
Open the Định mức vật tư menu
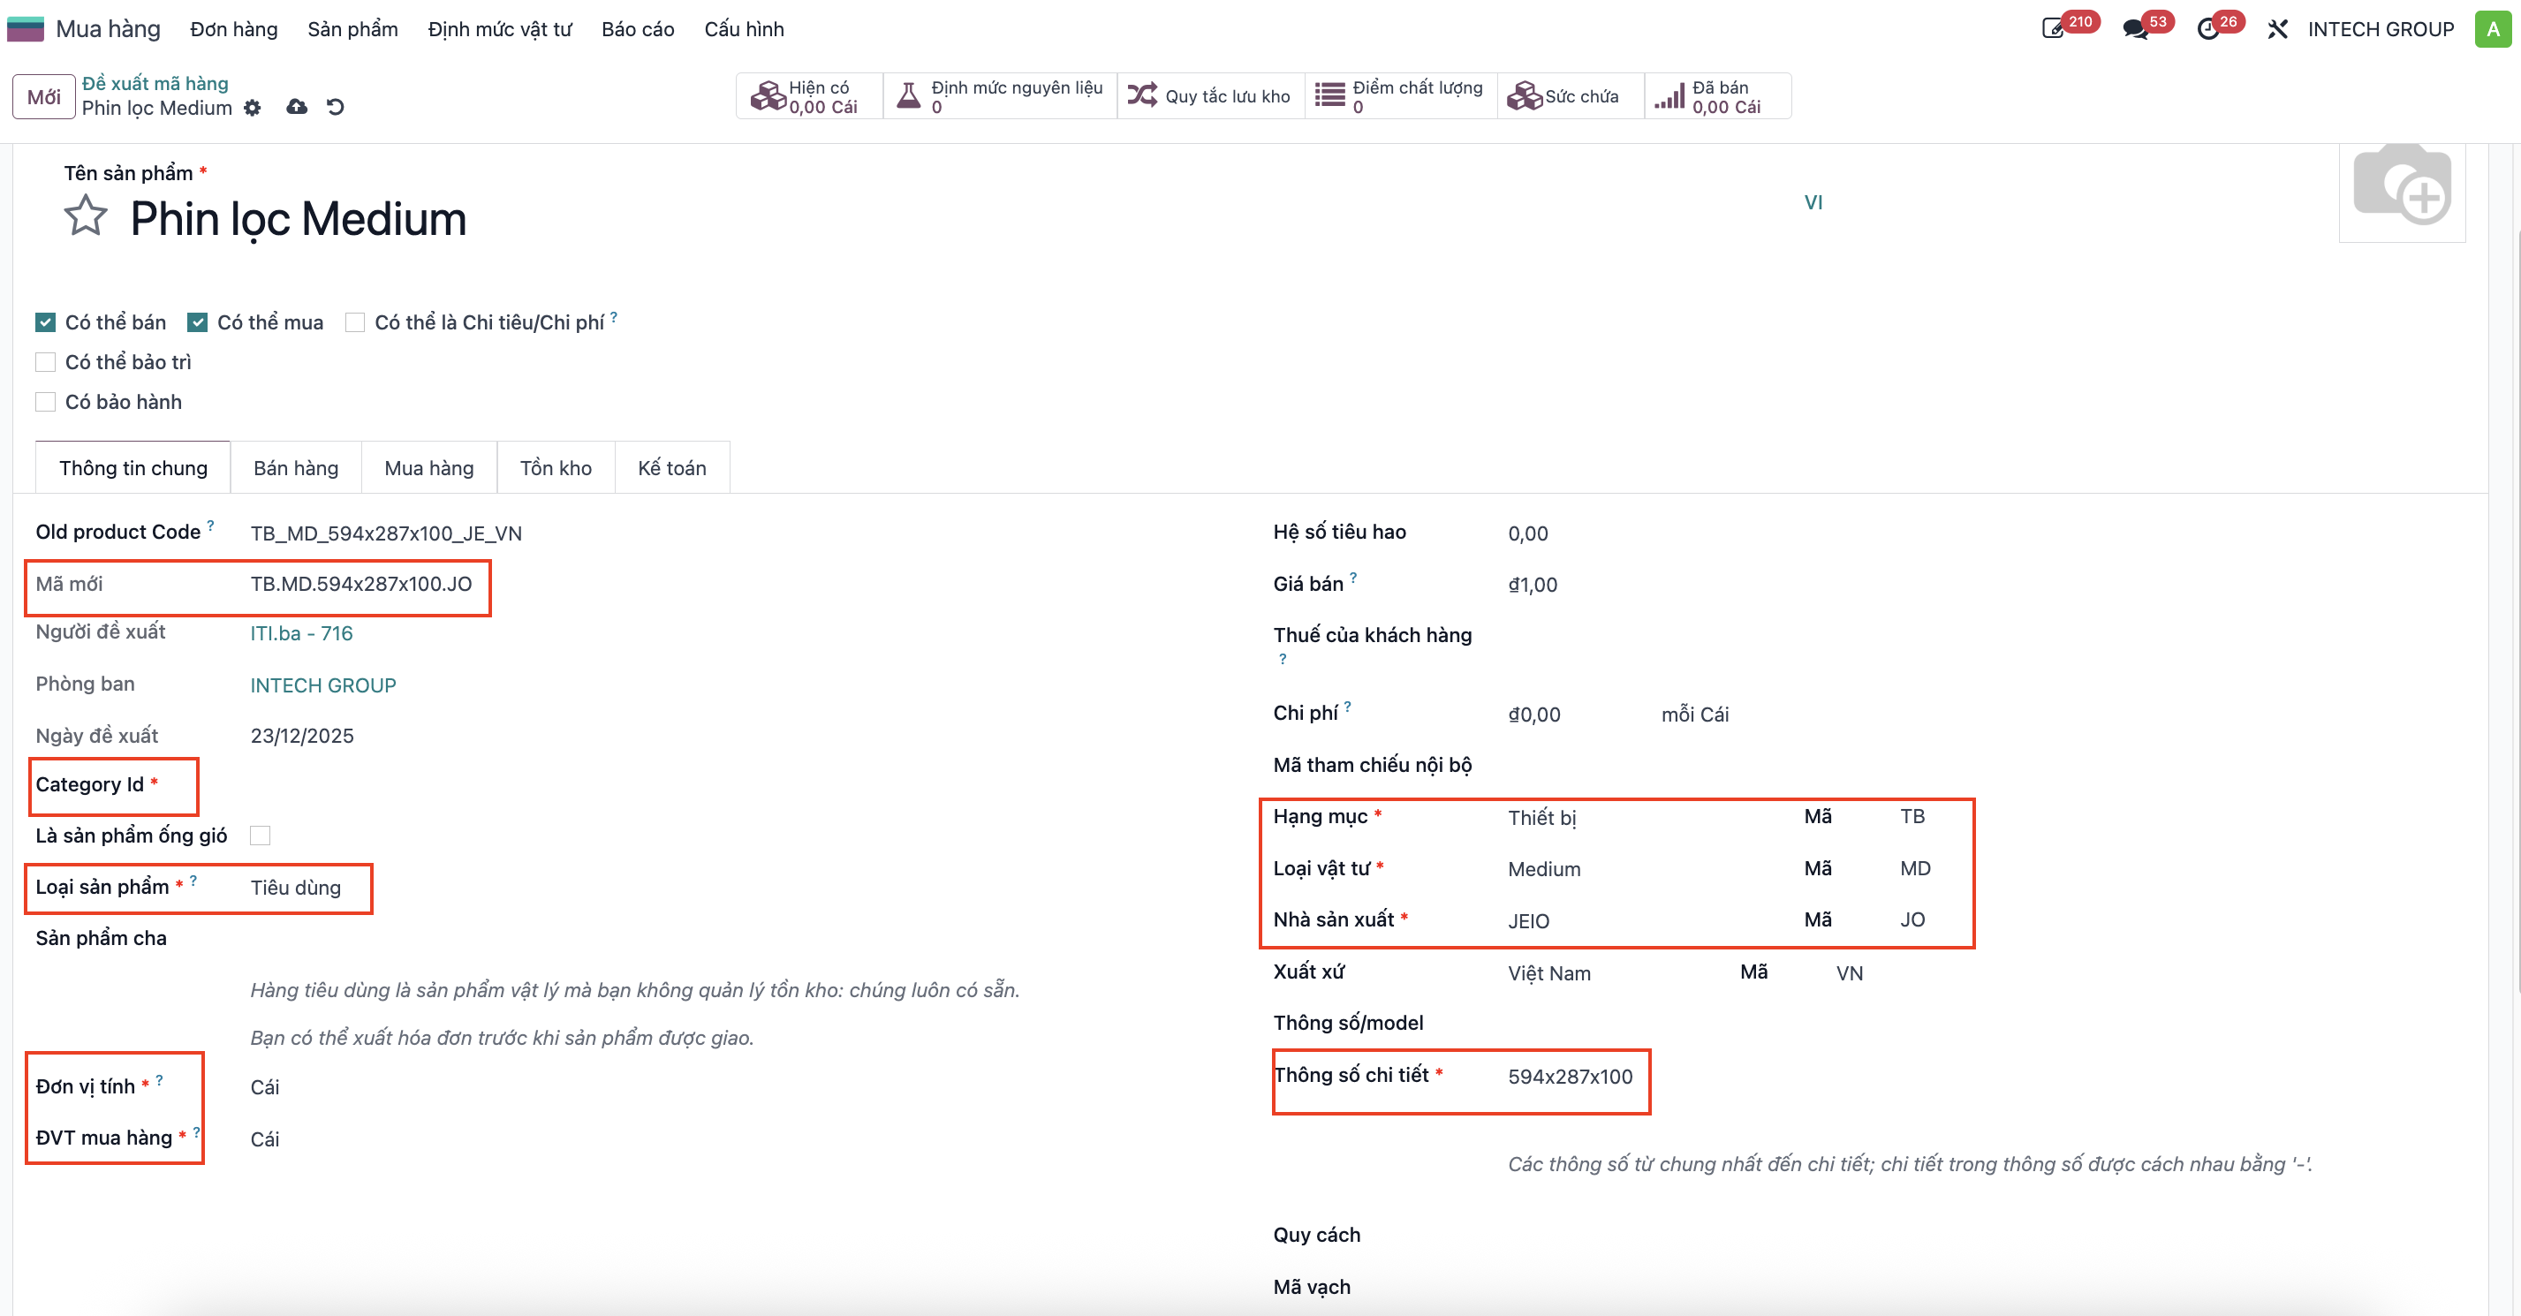500,29
